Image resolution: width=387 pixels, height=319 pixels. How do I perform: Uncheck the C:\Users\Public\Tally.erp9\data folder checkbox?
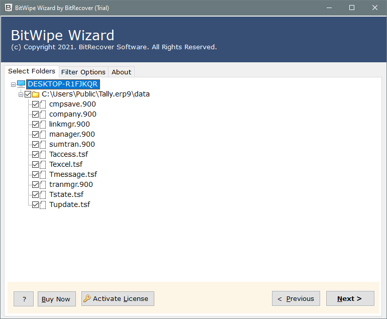click(28, 94)
